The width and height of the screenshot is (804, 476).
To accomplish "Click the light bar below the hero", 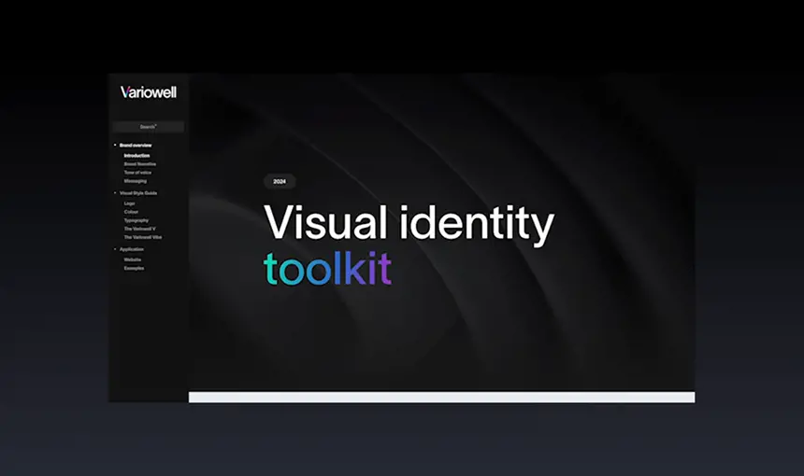I will [x=441, y=398].
